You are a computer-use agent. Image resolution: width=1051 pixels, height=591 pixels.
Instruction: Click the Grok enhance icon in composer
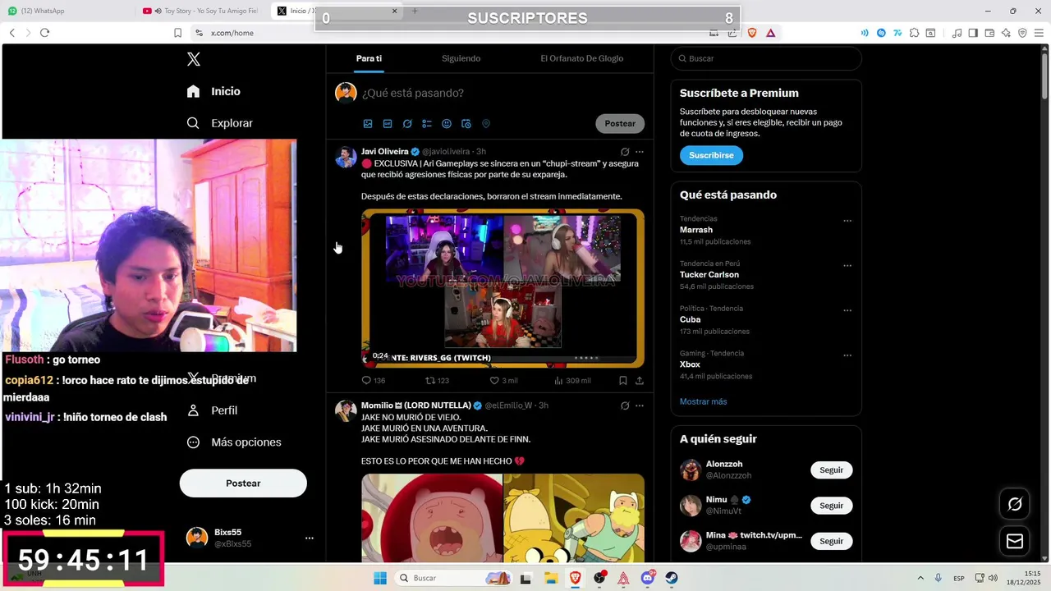coord(407,124)
